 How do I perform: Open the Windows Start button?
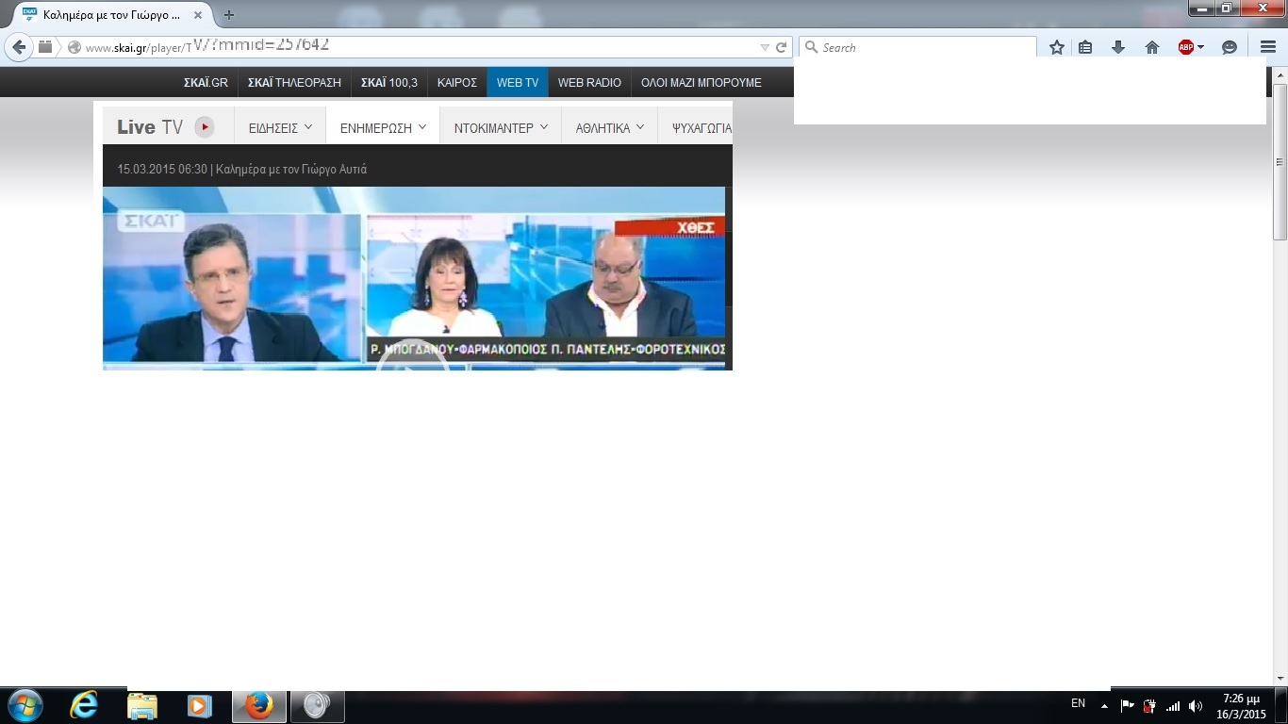click(24, 705)
